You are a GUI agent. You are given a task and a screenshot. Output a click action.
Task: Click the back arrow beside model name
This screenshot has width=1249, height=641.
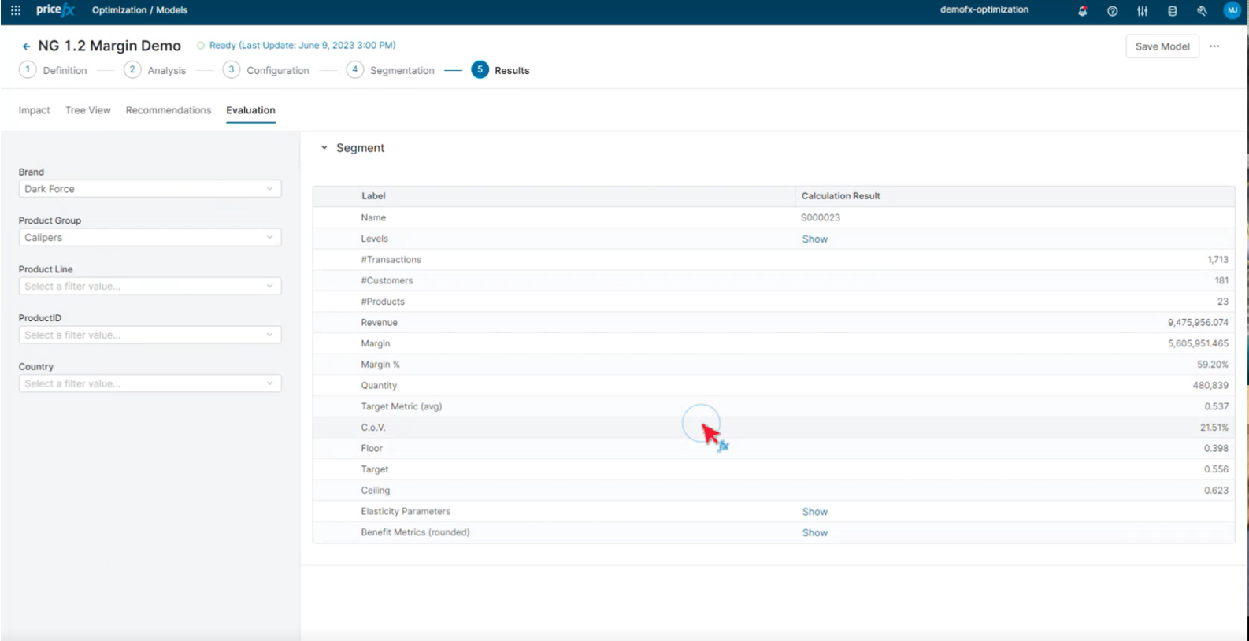26,46
